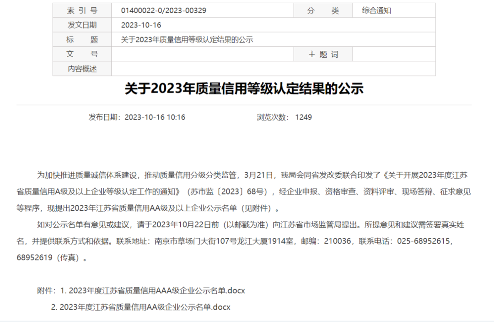Click the 索引号 header cell
The image size is (494, 322).
pyautogui.click(x=82, y=10)
